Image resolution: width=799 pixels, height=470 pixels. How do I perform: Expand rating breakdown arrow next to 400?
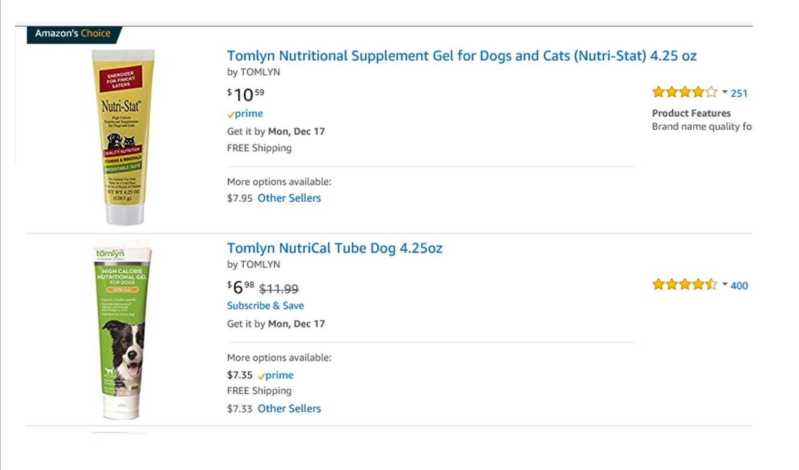[725, 285]
